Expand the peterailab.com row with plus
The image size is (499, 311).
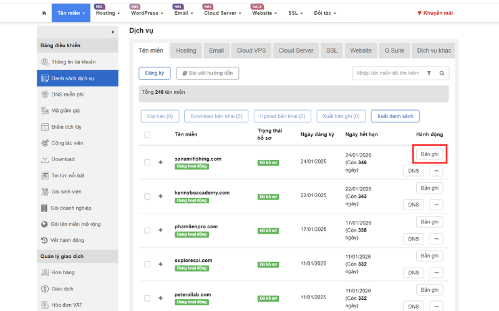point(161,298)
